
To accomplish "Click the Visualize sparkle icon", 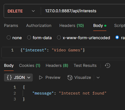I will pyautogui.click(x=70, y=78).
